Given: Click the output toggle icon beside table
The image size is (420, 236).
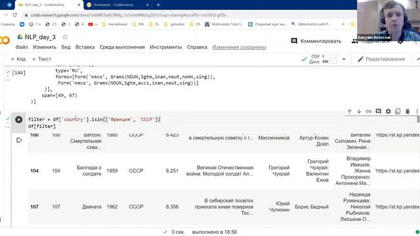Looking at the screenshot, I should click(x=19, y=140).
